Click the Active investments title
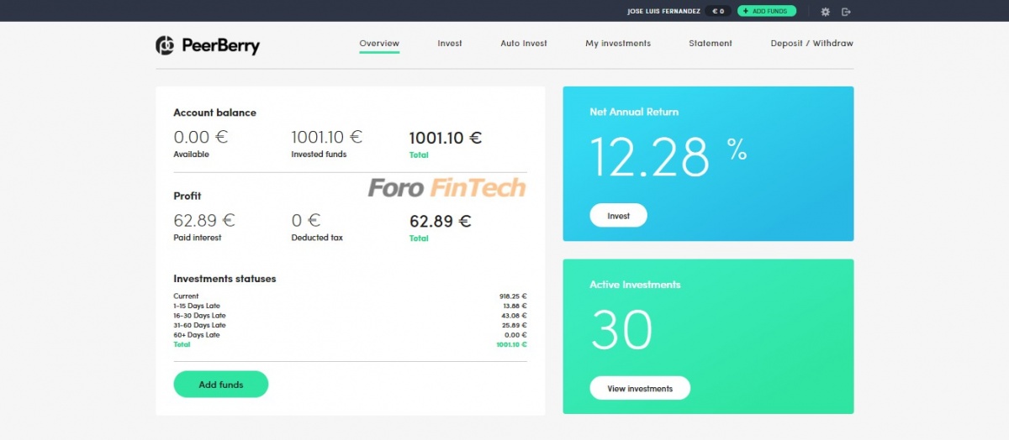Screen dimensions: 1009x440 (x=635, y=285)
